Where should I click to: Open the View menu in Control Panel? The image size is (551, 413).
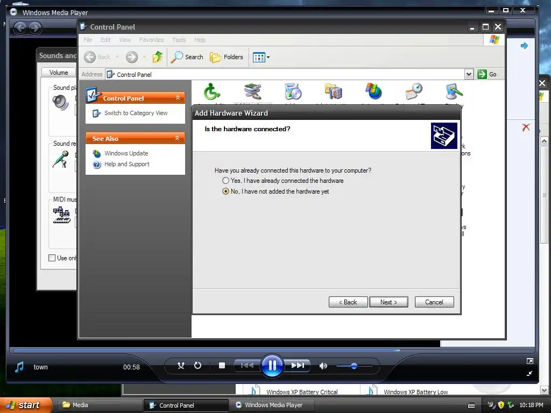[x=125, y=40]
